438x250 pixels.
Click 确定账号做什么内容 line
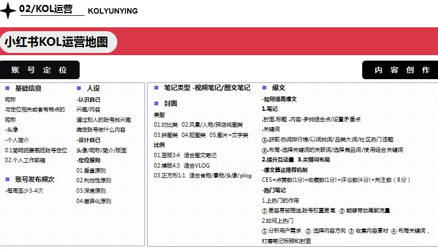point(101,130)
